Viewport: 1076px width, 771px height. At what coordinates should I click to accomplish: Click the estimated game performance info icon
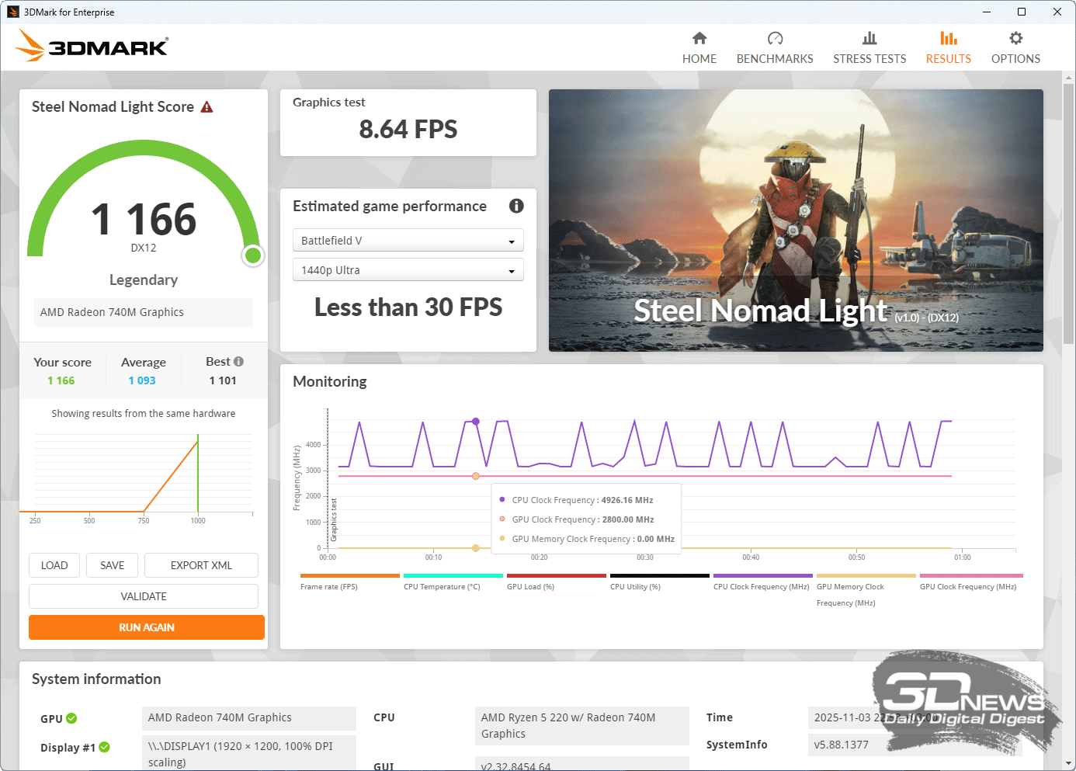[x=516, y=206]
